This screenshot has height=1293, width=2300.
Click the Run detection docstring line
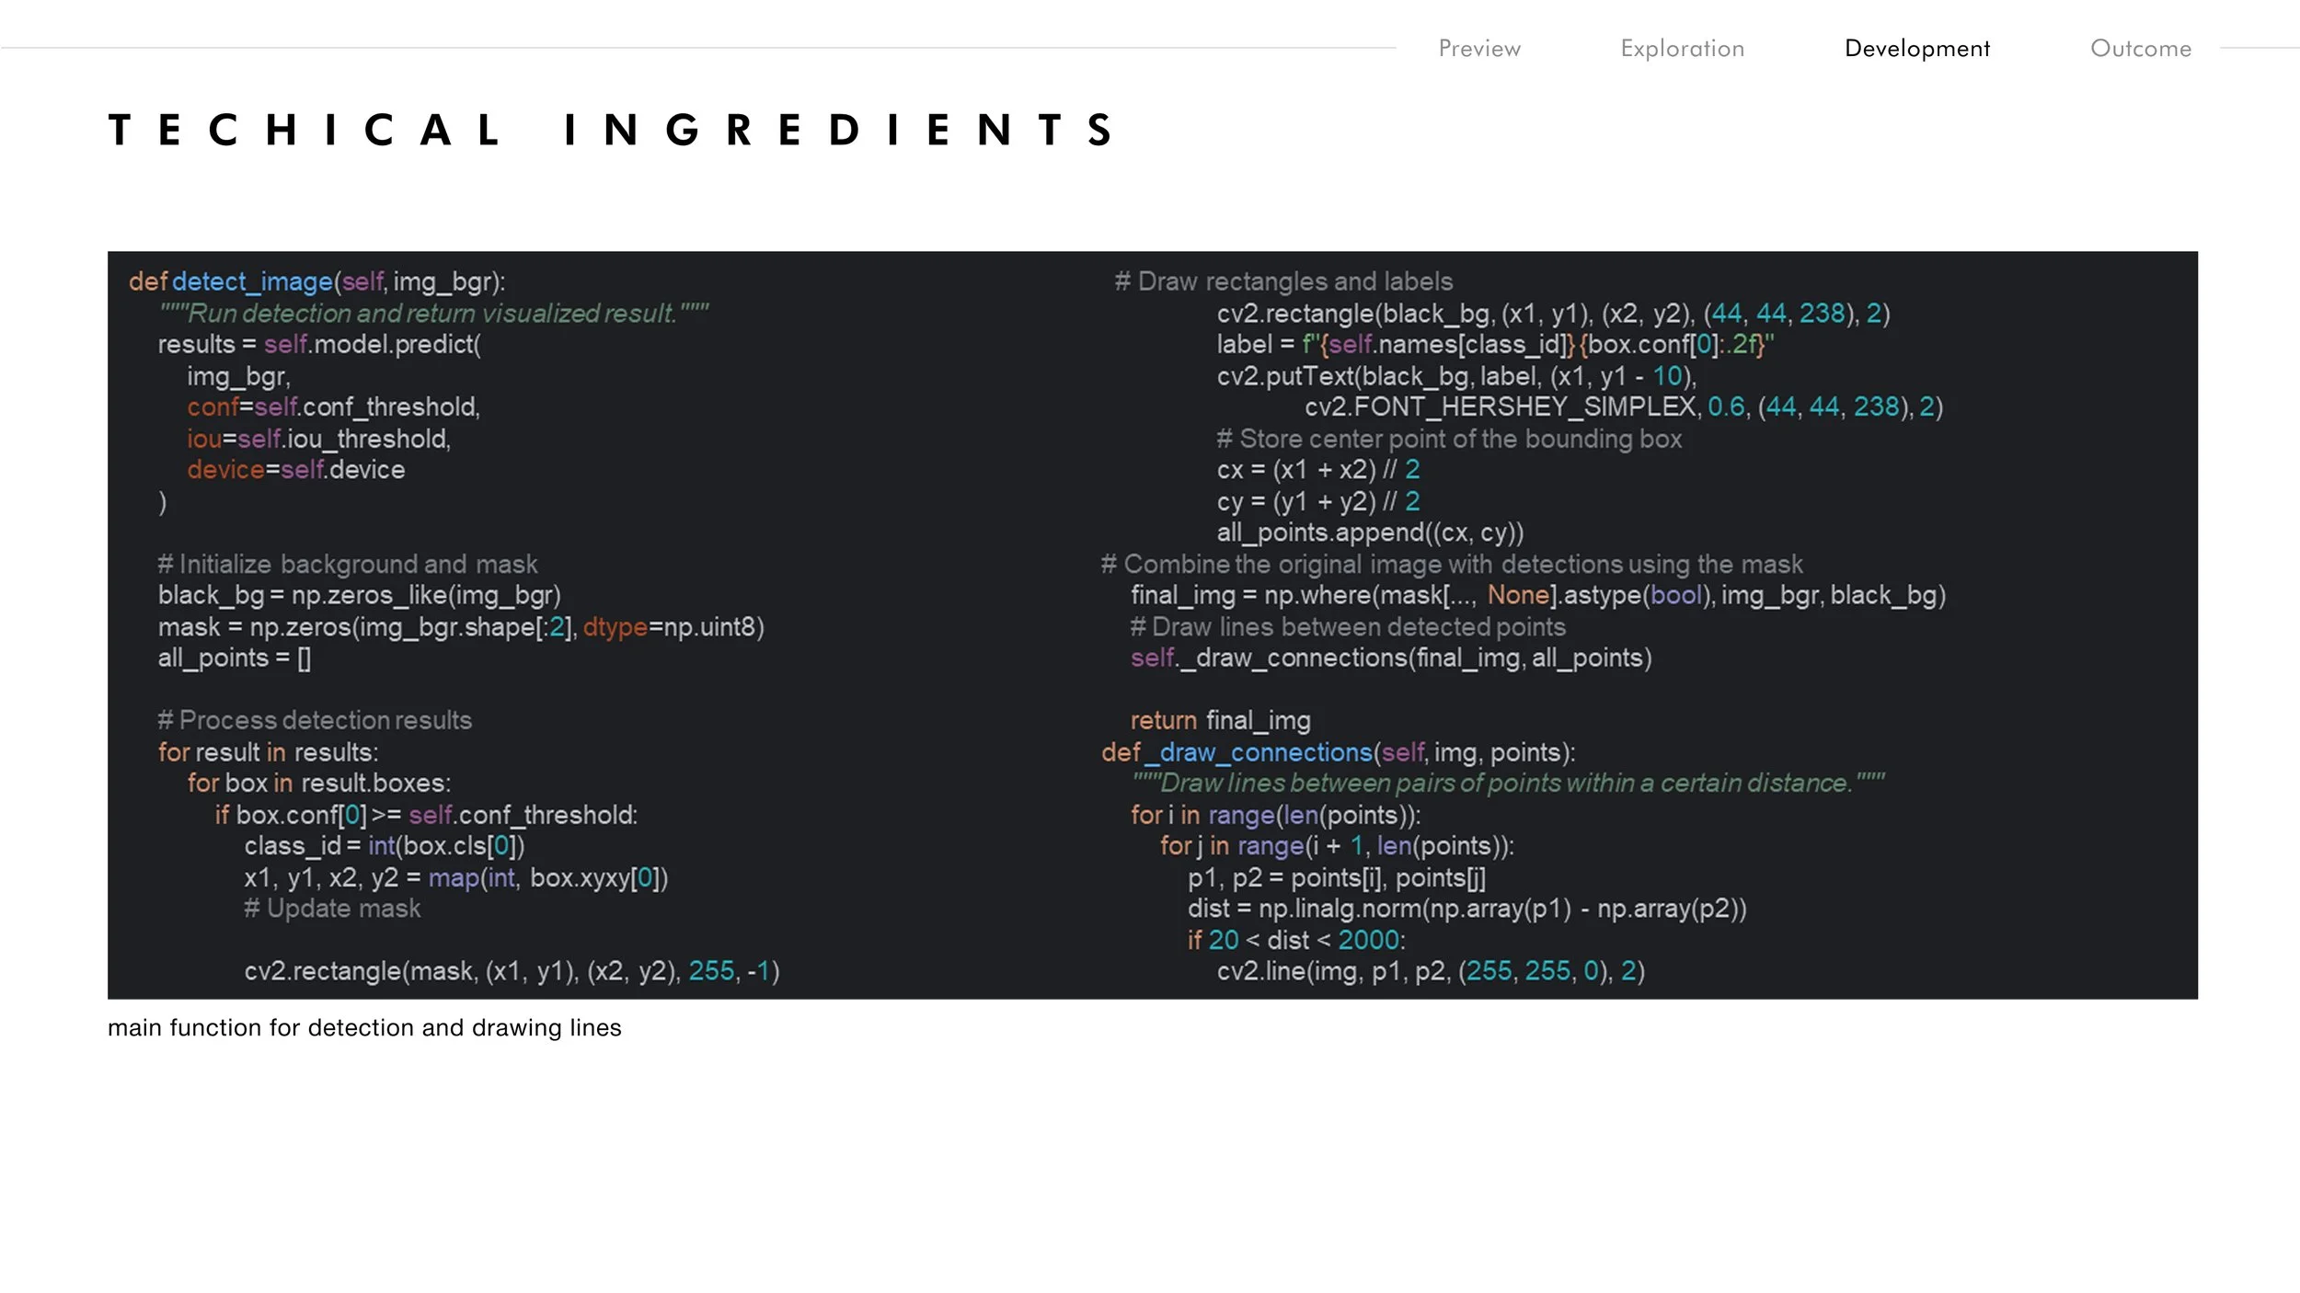(x=433, y=314)
